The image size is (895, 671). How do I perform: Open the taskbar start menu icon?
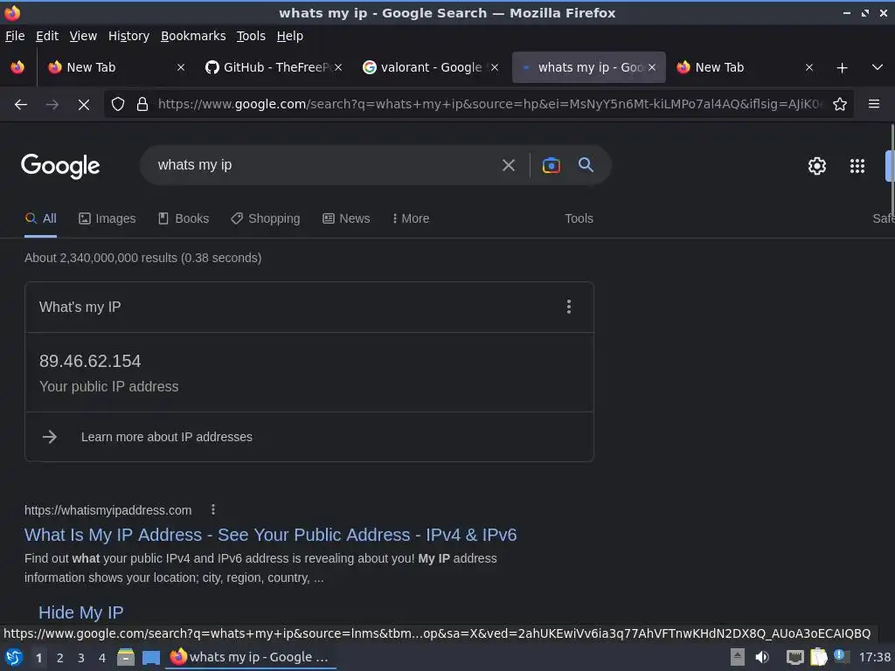coord(14,657)
